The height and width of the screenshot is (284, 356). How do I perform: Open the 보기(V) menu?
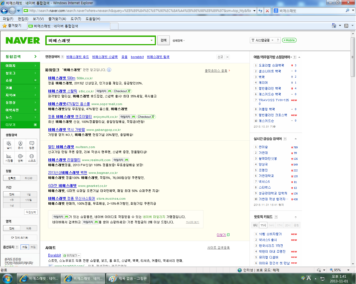tap(38, 19)
